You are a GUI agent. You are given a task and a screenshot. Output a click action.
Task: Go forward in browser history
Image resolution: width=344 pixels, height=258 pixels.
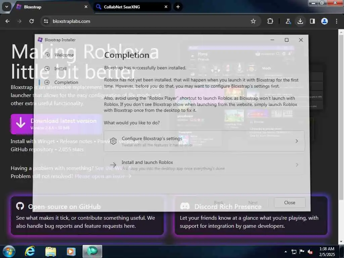(x=19, y=21)
